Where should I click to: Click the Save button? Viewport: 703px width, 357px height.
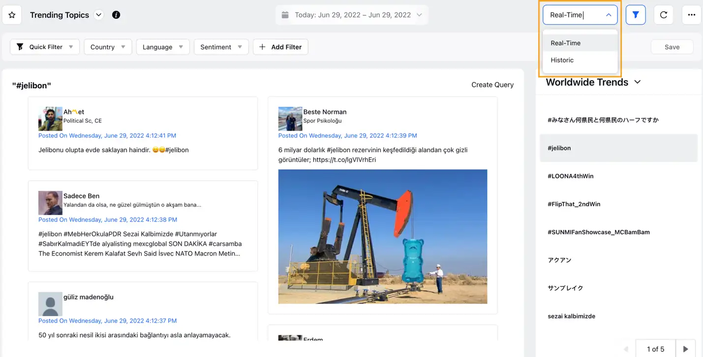point(672,47)
